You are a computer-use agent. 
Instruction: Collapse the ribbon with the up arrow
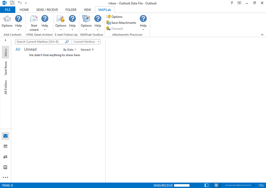tap(262, 35)
